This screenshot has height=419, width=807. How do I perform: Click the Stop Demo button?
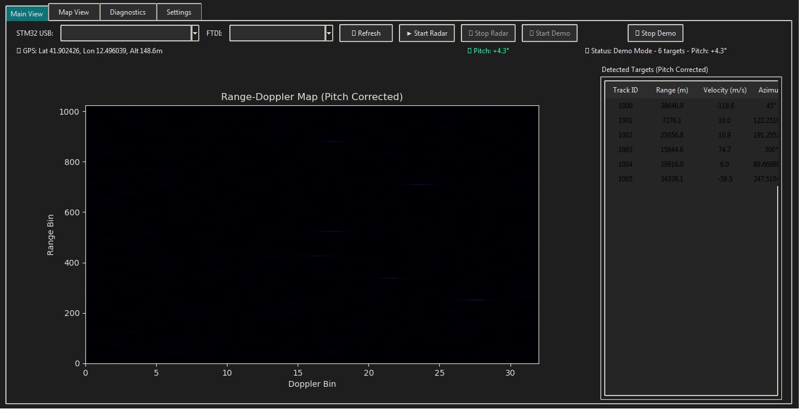(655, 33)
